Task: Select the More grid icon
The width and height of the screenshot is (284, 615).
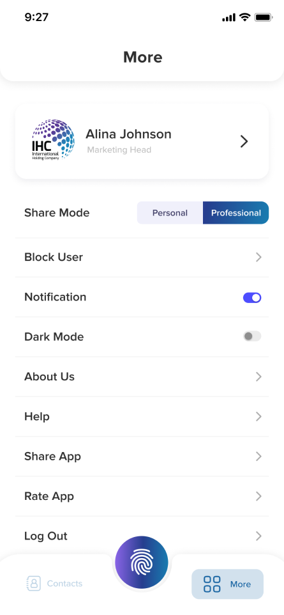Action: pyautogui.click(x=212, y=584)
